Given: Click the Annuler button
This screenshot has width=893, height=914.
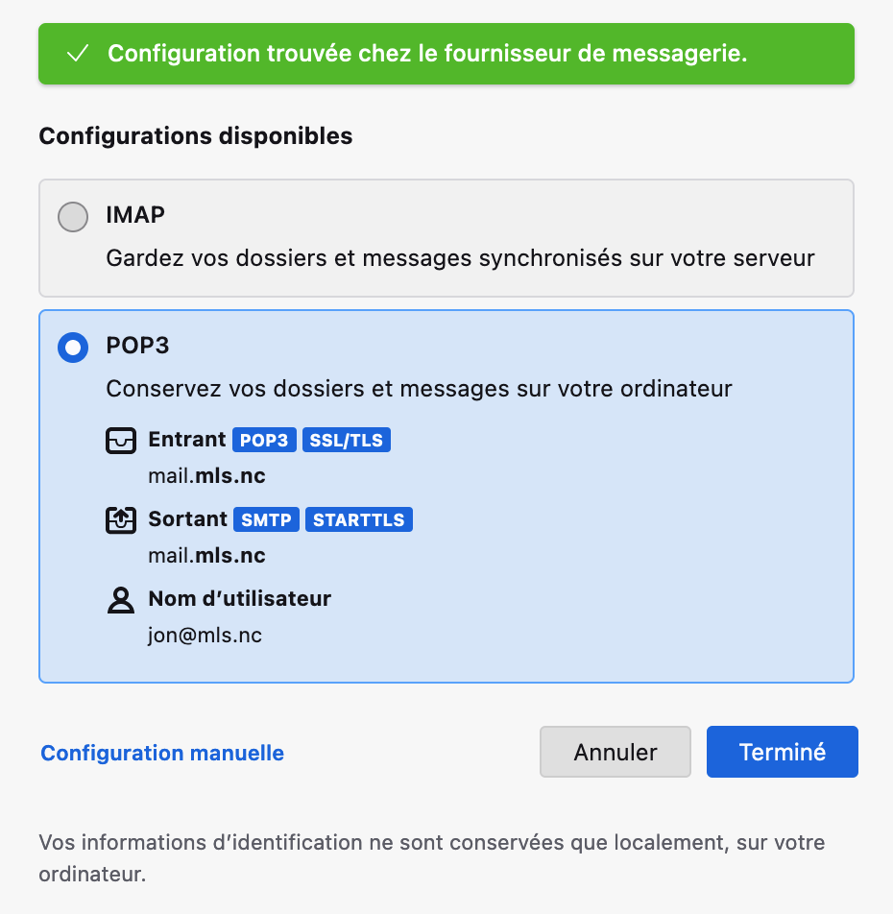Looking at the screenshot, I should tap(615, 752).
